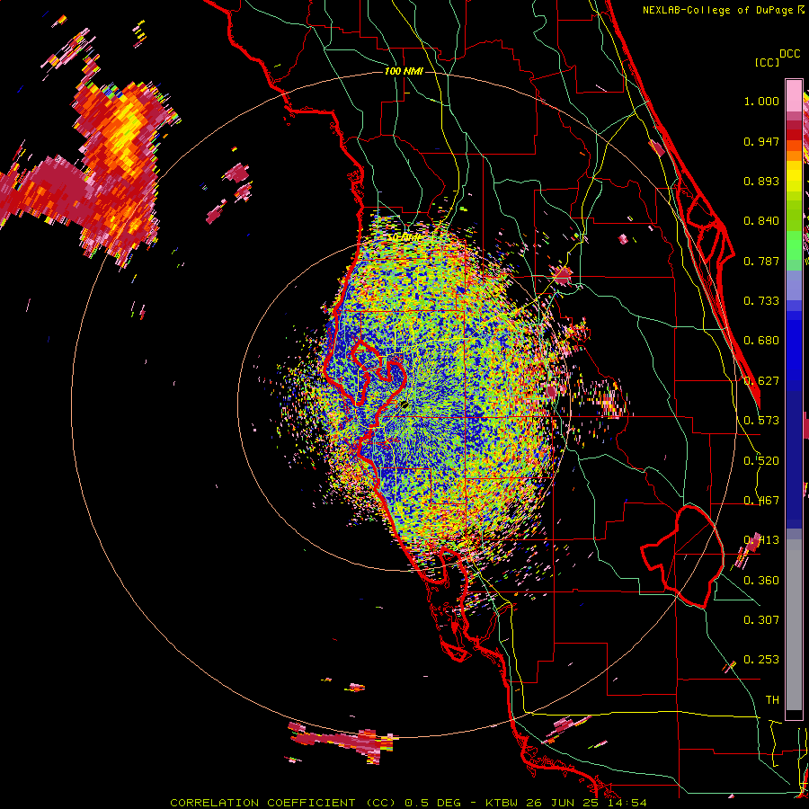Click the 0.787 value on the color scale
809x809 pixels.
click(x=761, y=261)
